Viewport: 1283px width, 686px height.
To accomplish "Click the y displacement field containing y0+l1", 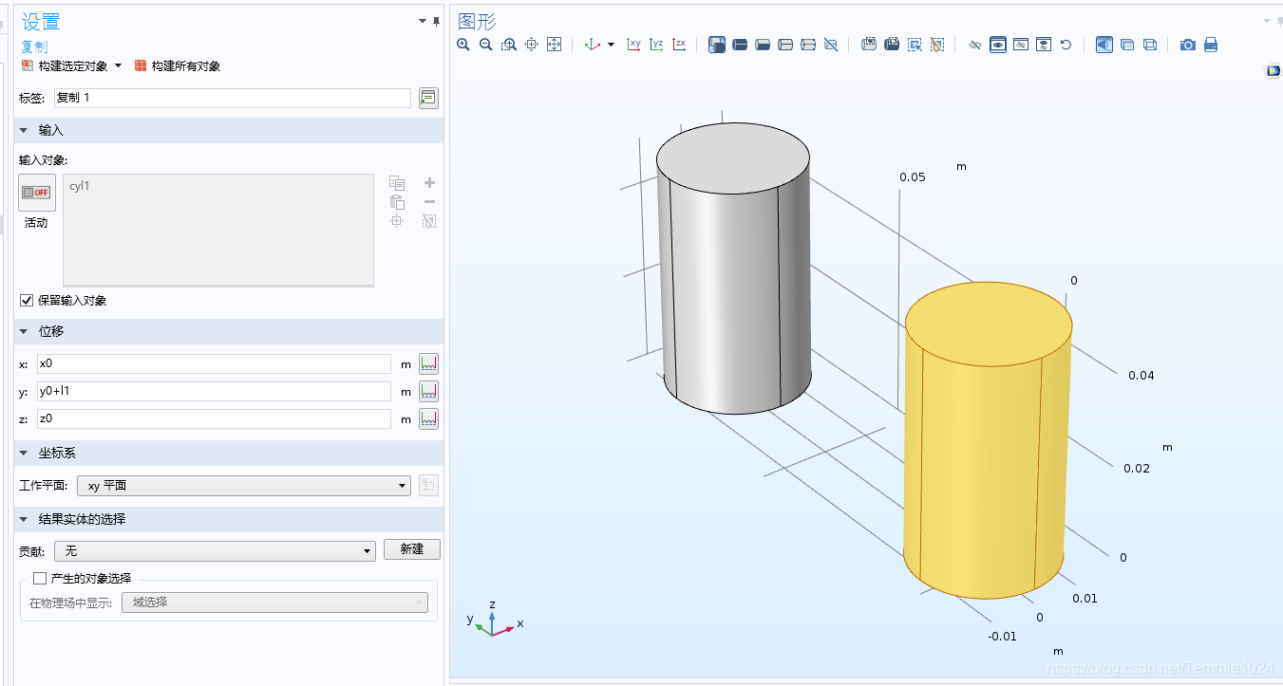I will (214, 391).
